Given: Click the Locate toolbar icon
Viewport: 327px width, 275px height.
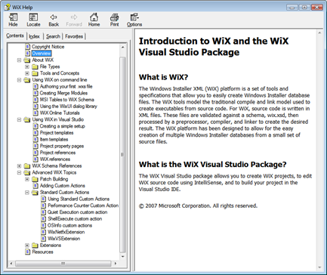Looking at the screenshot, I should (x=33, y=17).
